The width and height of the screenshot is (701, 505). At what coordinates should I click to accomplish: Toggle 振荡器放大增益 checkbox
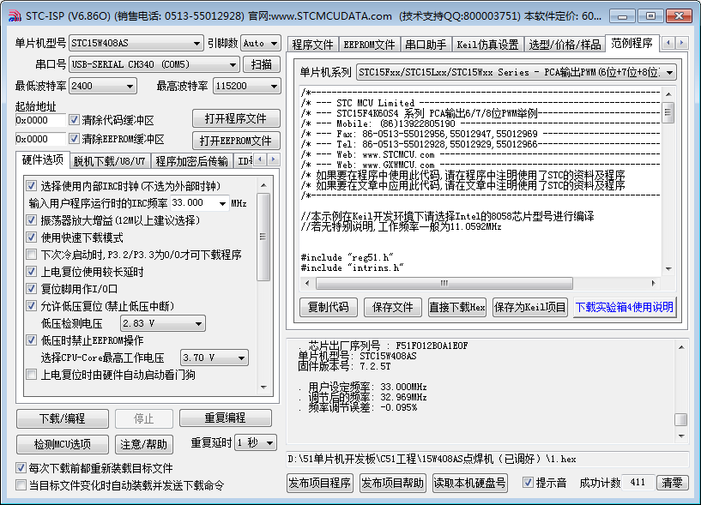[x=31, y=219]
